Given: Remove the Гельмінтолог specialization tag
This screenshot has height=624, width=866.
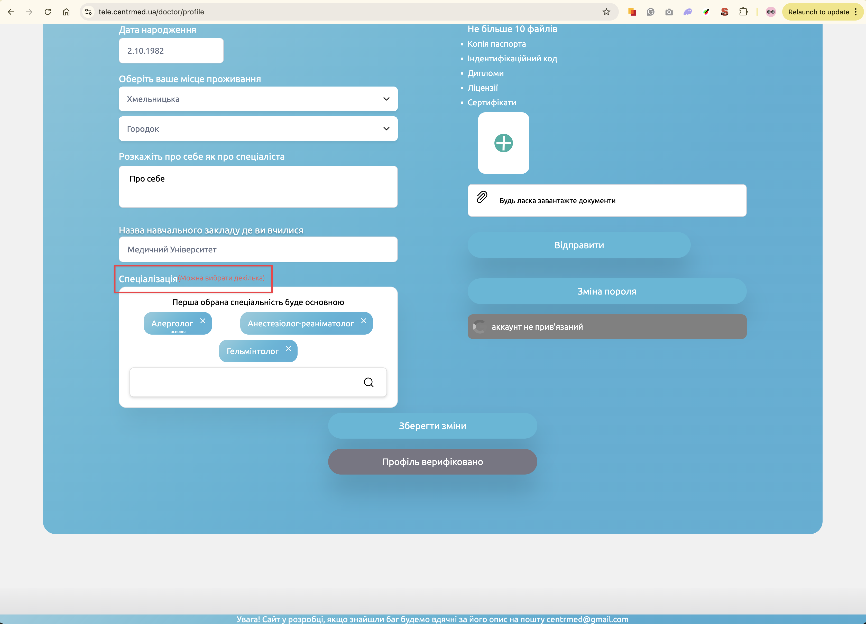Looking at the screenshot, I should click(288, 348).
